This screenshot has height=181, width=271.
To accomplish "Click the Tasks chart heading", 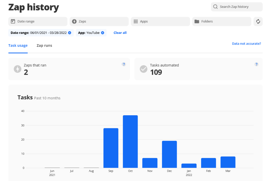I will (25, 98).
